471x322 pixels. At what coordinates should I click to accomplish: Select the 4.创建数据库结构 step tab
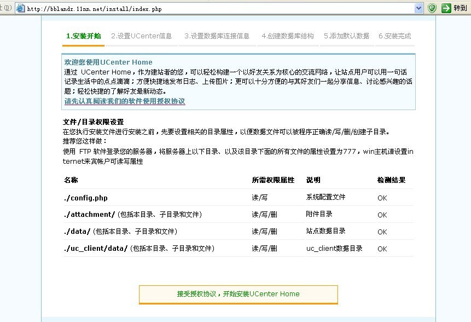(x=287, y=36)
